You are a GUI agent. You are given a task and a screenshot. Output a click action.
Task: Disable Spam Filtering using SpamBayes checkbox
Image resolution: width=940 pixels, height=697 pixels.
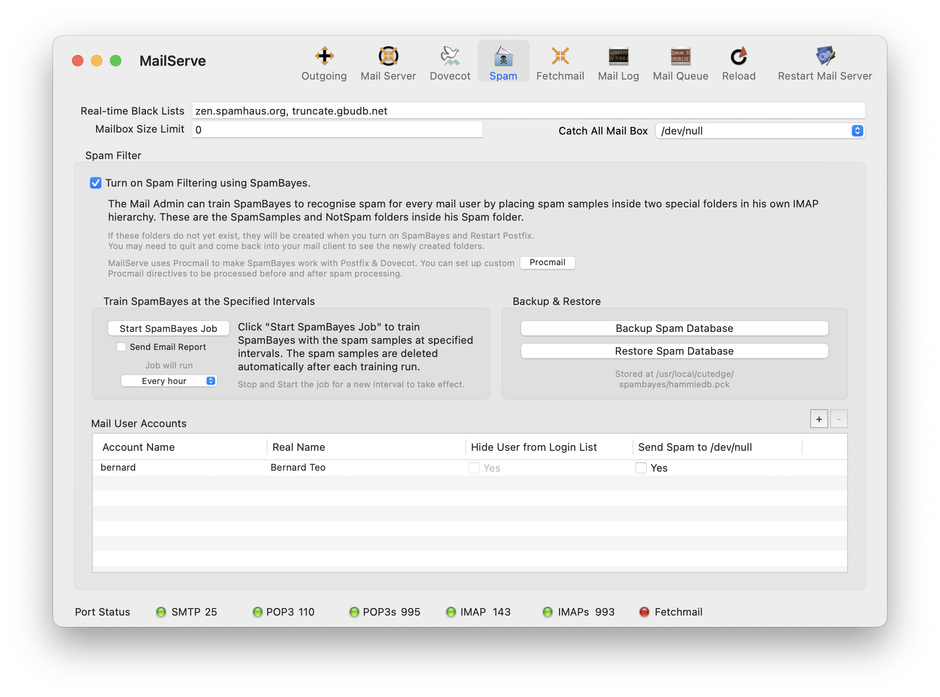click(x=96, y=183)
